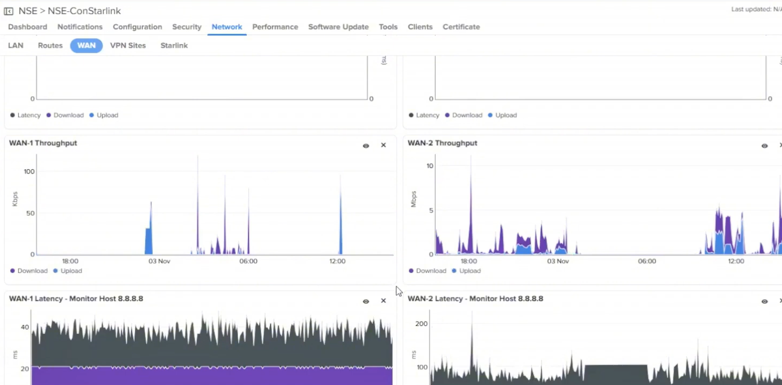Open the Routes sub-tab
This screenshot has height=385, width=782.
point(50,46)
